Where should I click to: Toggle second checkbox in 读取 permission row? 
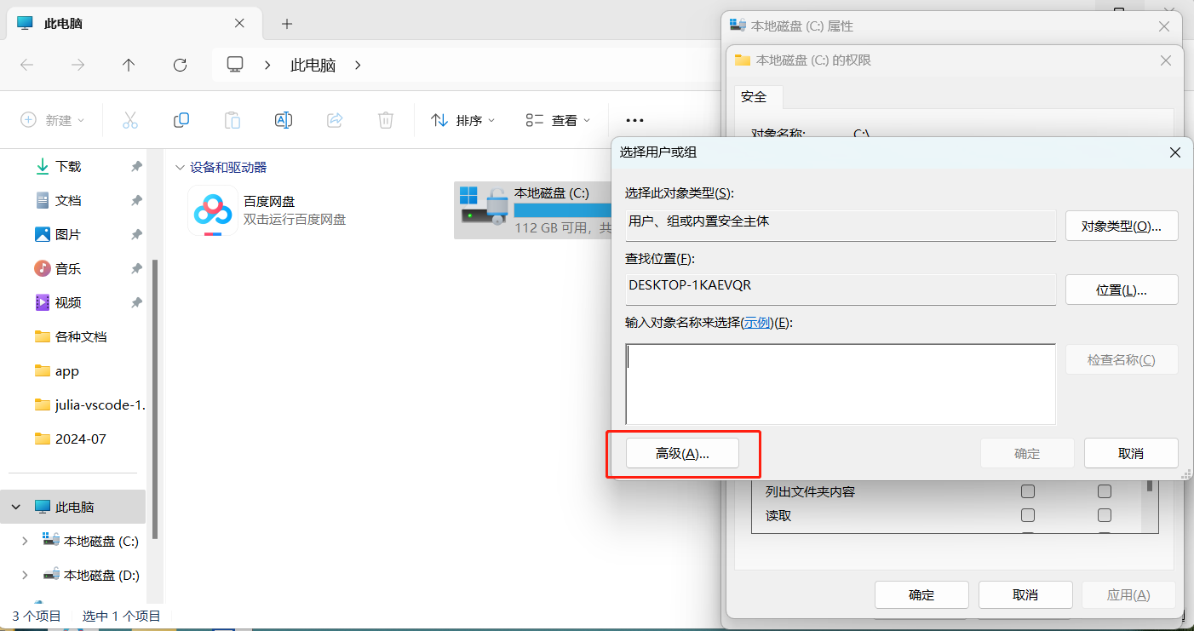1105,515
